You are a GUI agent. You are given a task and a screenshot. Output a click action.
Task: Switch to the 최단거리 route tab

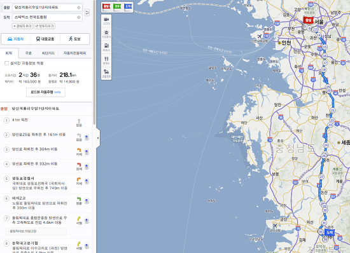pos(48,53)
